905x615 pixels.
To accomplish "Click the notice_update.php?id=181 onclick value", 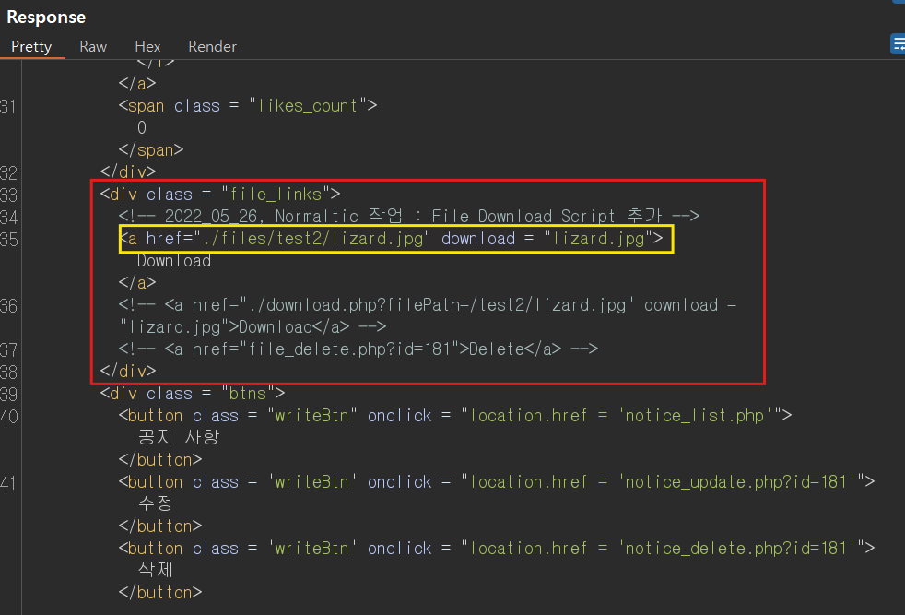I will (660, 481).
